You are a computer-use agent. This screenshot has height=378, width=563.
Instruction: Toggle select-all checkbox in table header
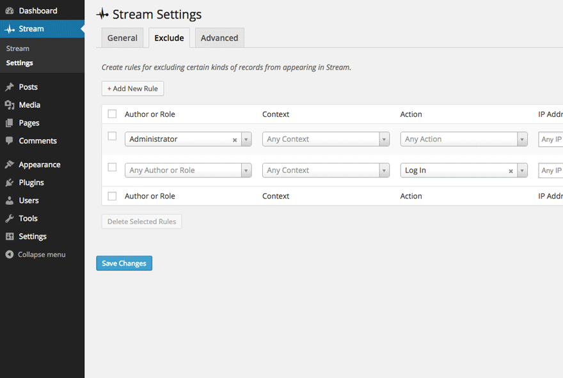112,114
